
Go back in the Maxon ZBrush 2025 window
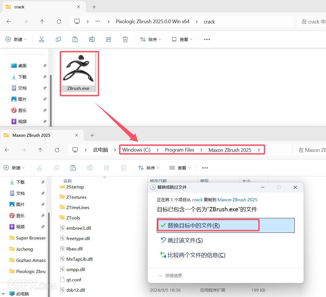[7, 150]
